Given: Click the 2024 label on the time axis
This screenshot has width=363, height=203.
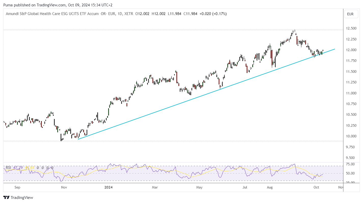Looking at the screenshot, I should [x=108, y=187].
